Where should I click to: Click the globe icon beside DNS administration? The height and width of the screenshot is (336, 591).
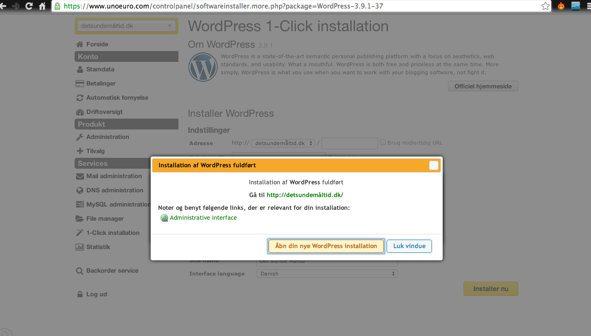[x=80, y=190]
